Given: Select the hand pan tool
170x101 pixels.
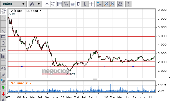Looking at the screenshot, I should point(3,11).
